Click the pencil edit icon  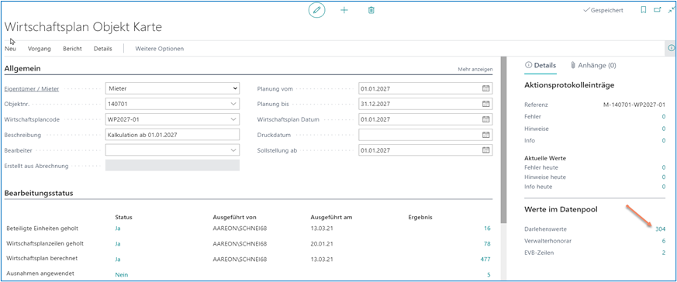click(316, 10)
